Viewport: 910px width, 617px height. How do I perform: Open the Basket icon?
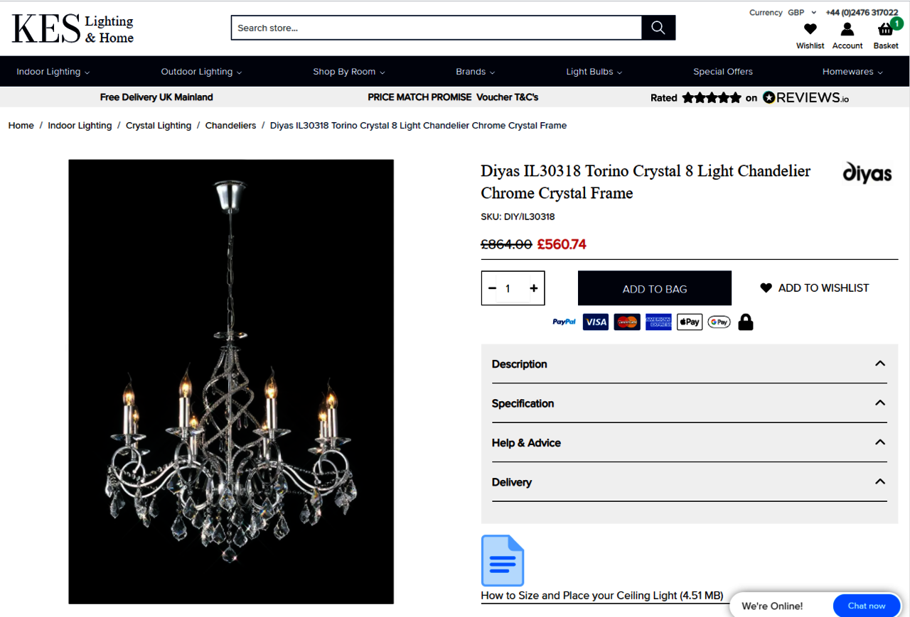pyautogui.click(x=886, y=29)
